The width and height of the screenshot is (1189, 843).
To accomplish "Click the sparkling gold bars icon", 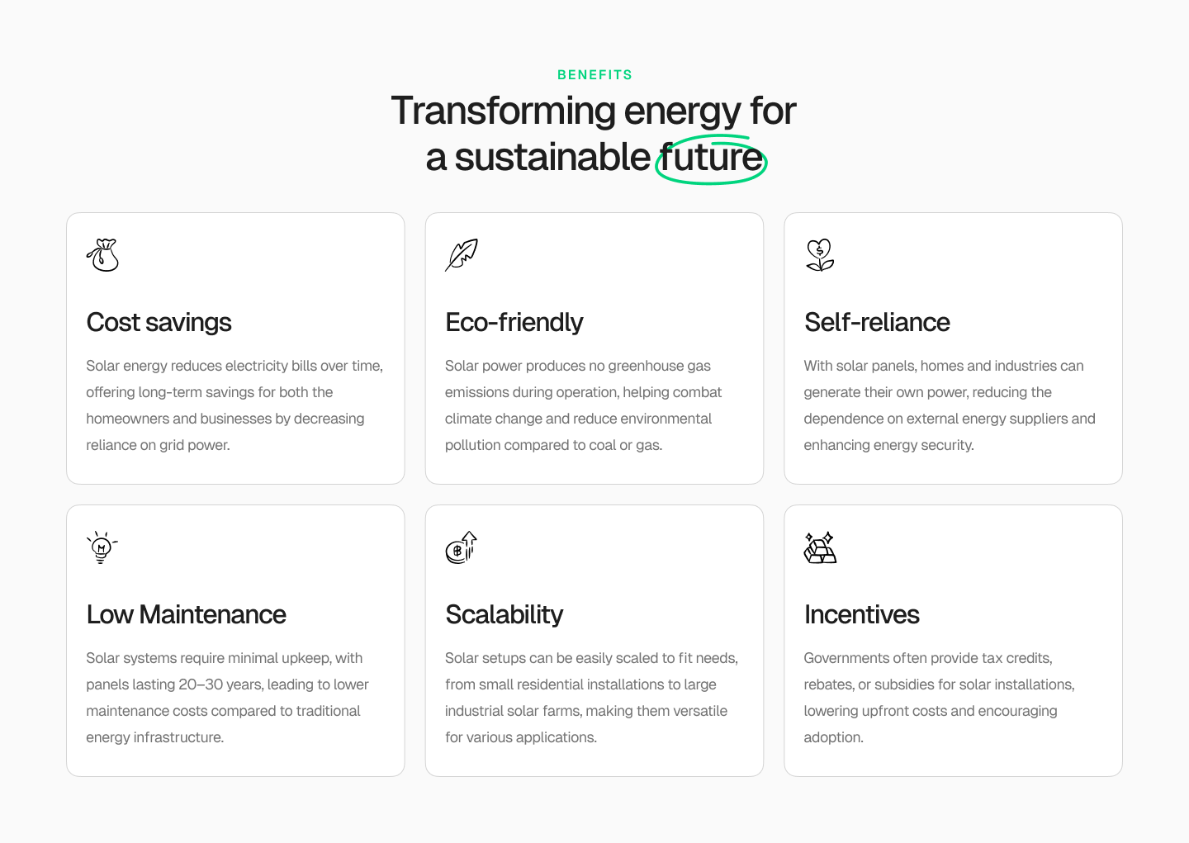I will (x=820, y=547).
